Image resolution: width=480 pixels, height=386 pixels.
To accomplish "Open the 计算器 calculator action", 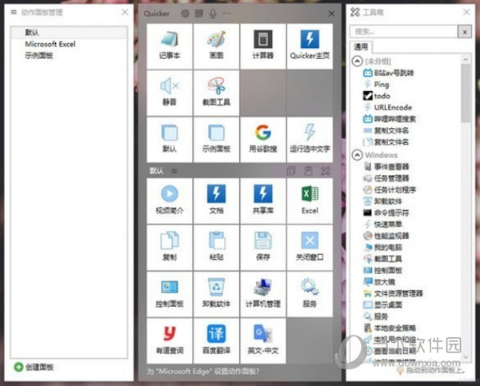I will click(263, 46).
